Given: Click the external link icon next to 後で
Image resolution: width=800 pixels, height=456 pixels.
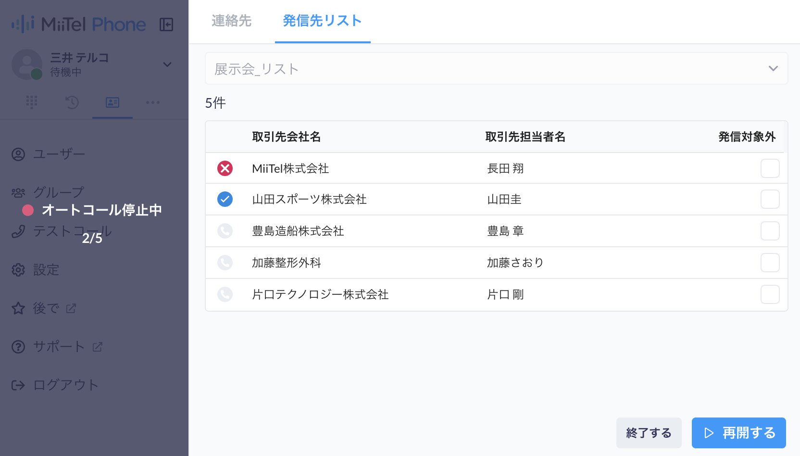Looking at the screenshot, I should pyautogui.click(x=71, y=308).
